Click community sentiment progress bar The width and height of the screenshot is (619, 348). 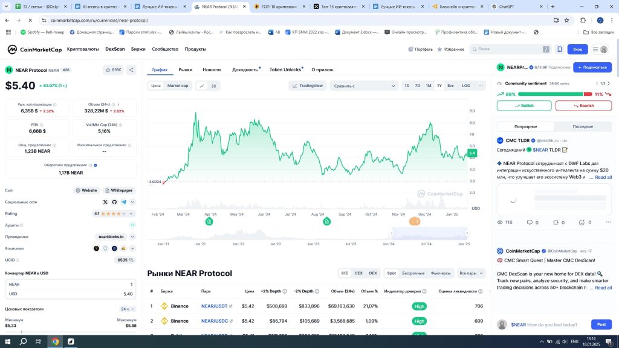[x=555, y=94]
